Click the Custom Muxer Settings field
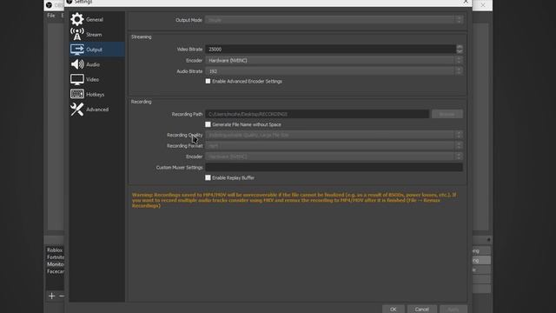This screenshot has height=313, width=556. pos(334,167)
